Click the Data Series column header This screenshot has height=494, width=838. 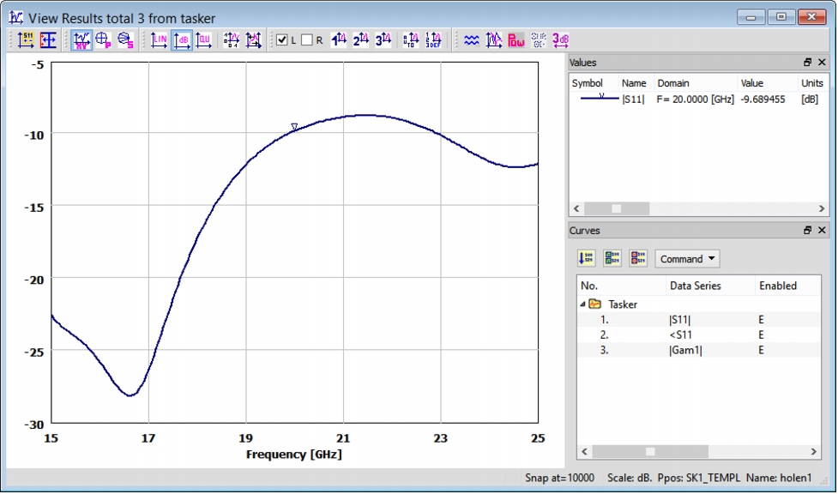coord(710,286)
